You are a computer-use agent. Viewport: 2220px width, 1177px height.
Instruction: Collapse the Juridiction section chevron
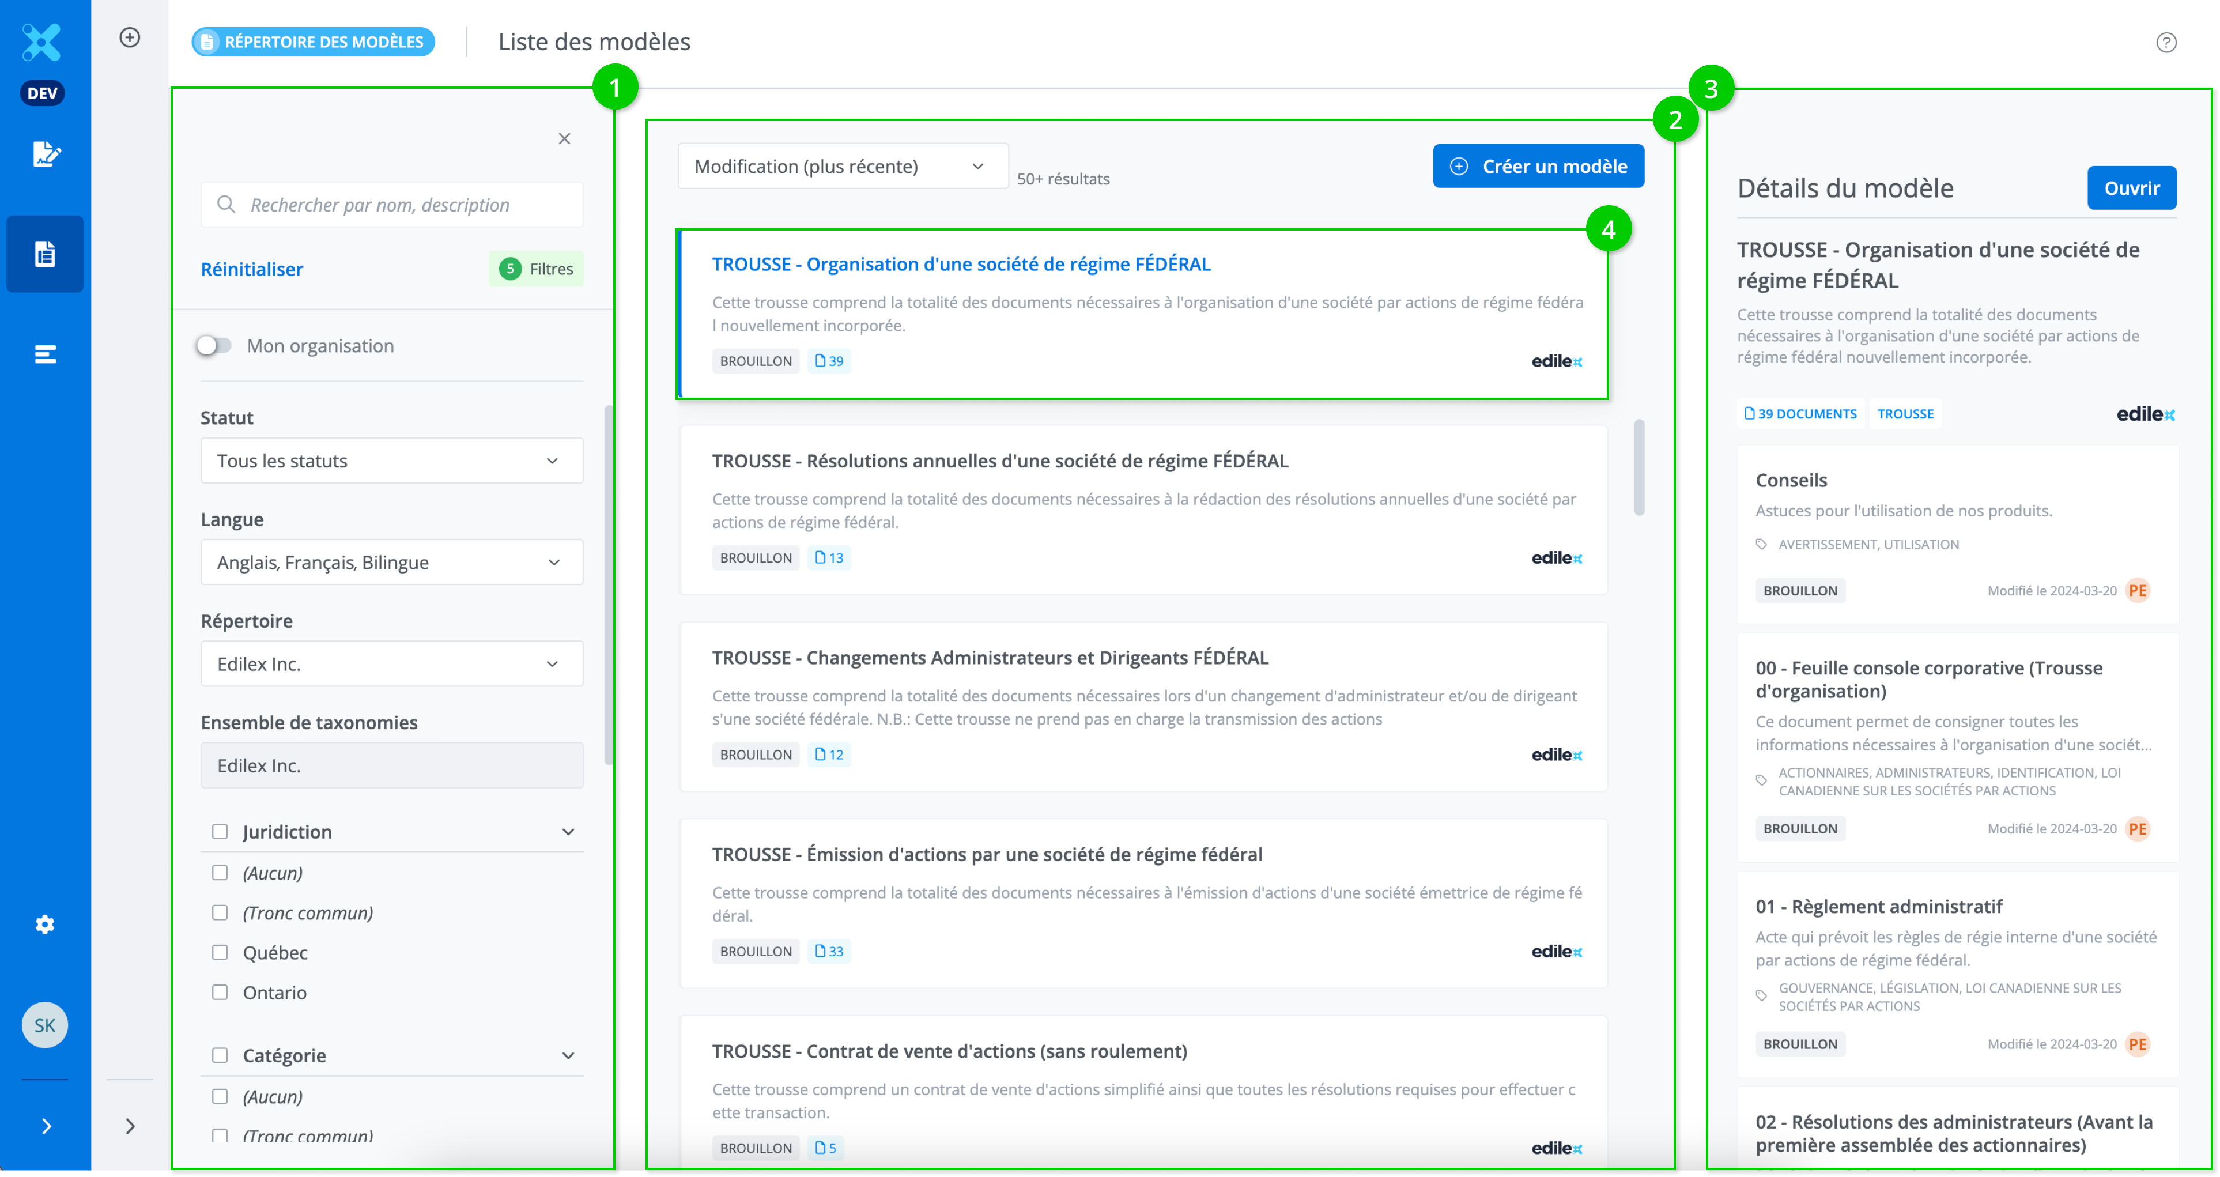[568, 832]
